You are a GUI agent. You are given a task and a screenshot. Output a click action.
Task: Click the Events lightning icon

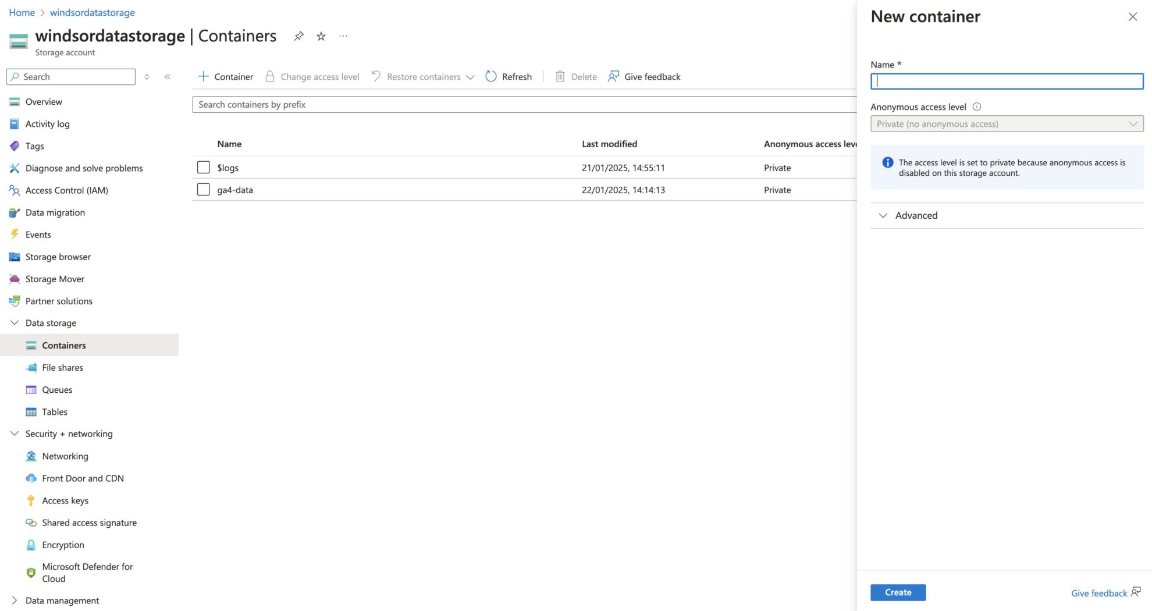[x=15, y=235]
